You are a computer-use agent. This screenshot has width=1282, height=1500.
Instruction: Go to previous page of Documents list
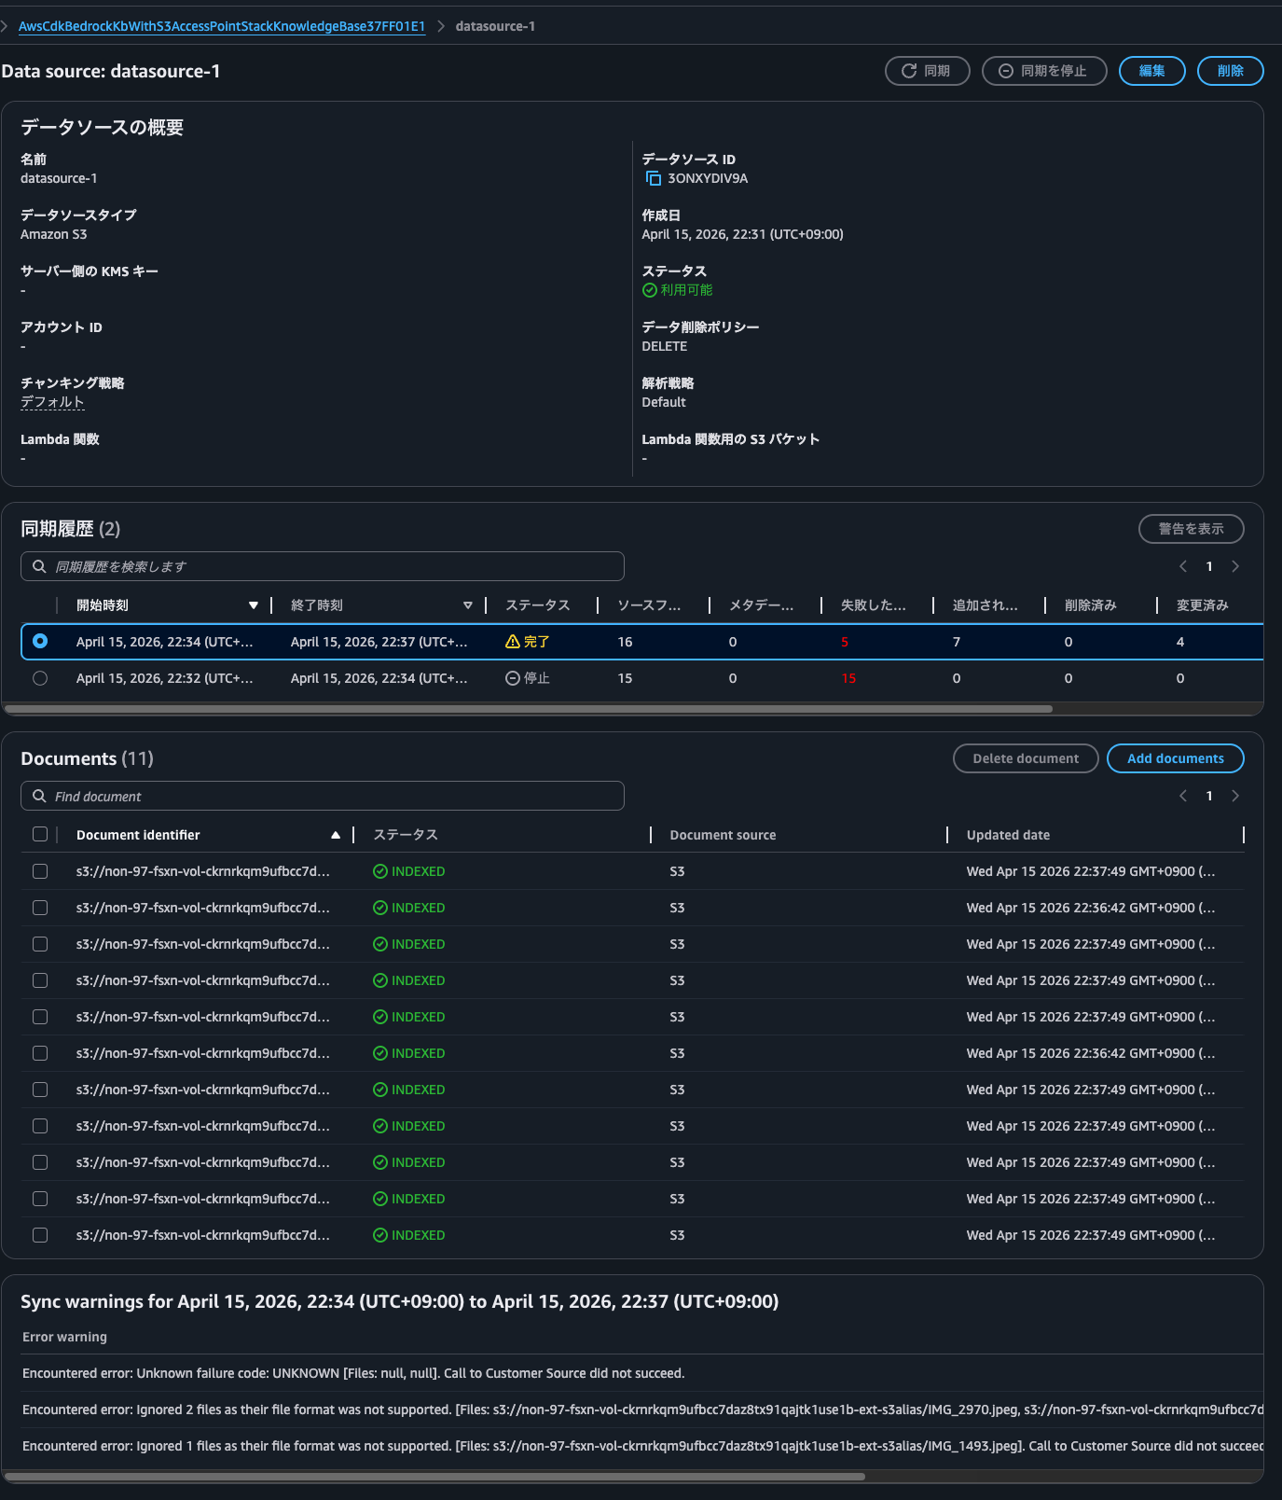(1183, 796)
